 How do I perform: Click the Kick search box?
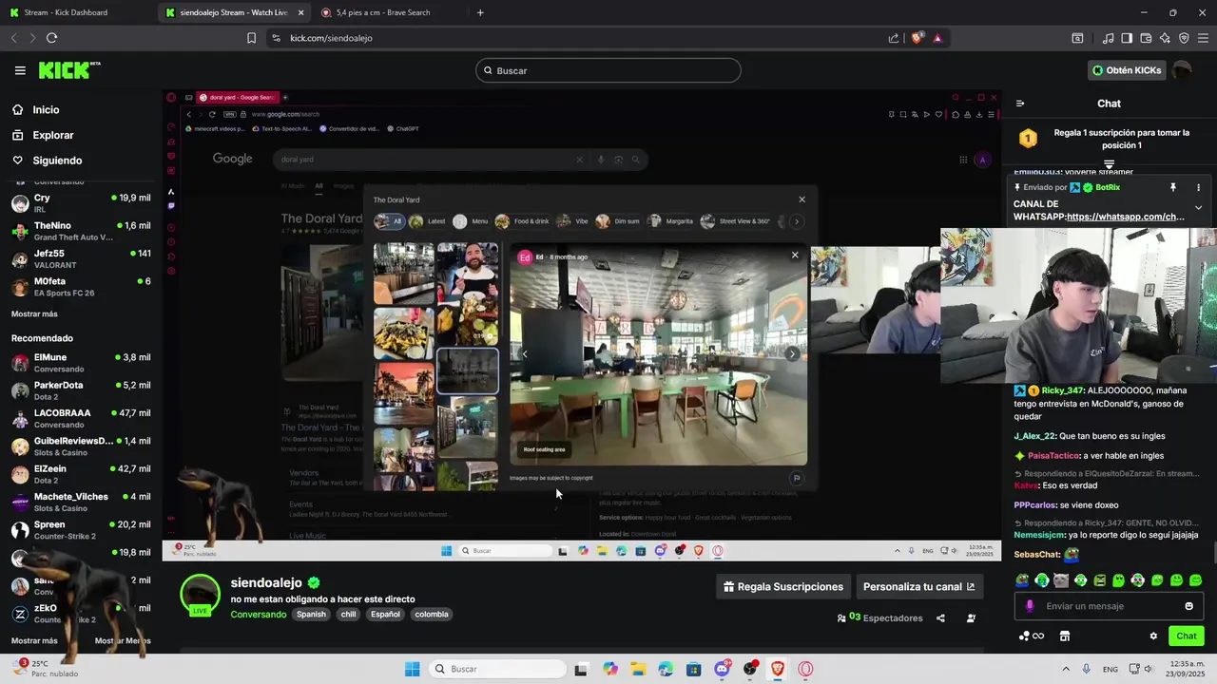[x=608, y=70]
